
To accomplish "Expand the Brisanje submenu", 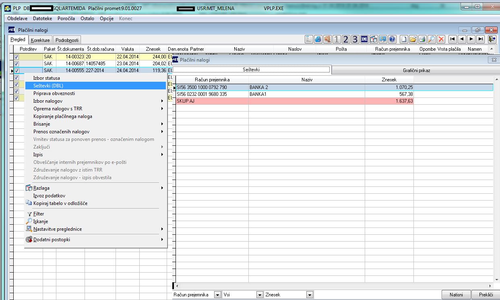I will pyautogui.click(x=95, y=124).
